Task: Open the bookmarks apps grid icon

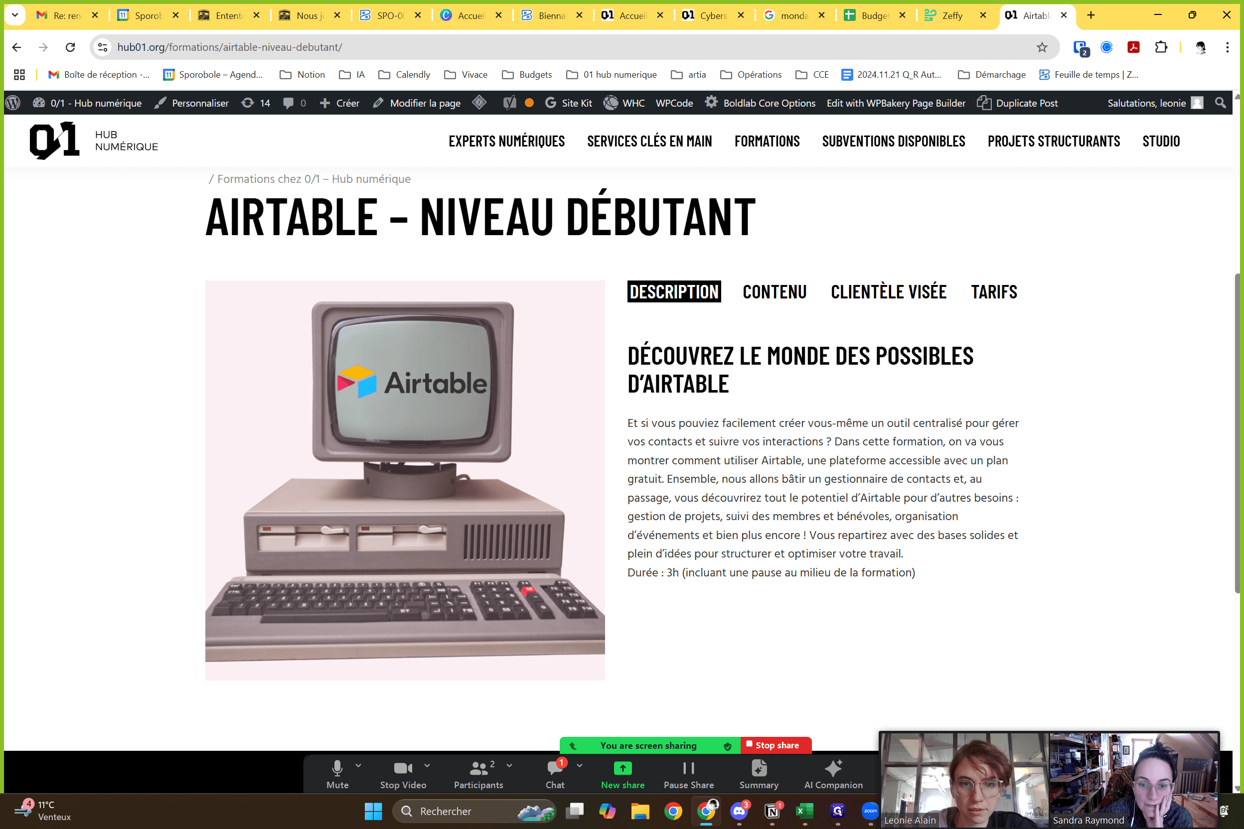Action: (19, 75)
